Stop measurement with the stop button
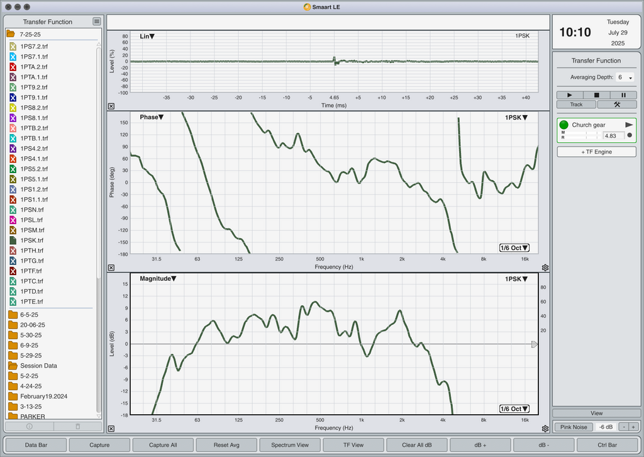The image size is (644, 457). pos(596,95)
